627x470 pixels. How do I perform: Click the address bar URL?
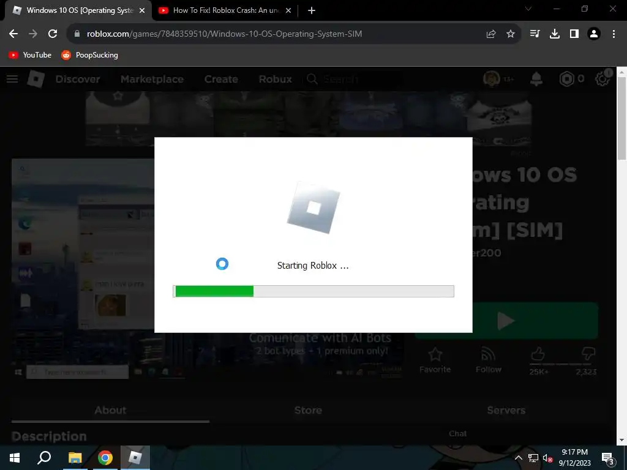point(224,34)
